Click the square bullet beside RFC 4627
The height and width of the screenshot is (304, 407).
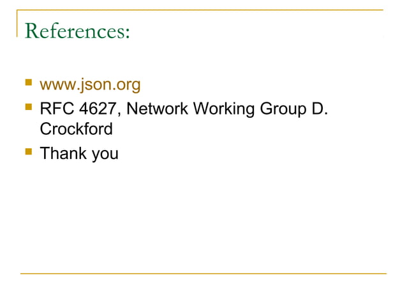coord(29,107)
